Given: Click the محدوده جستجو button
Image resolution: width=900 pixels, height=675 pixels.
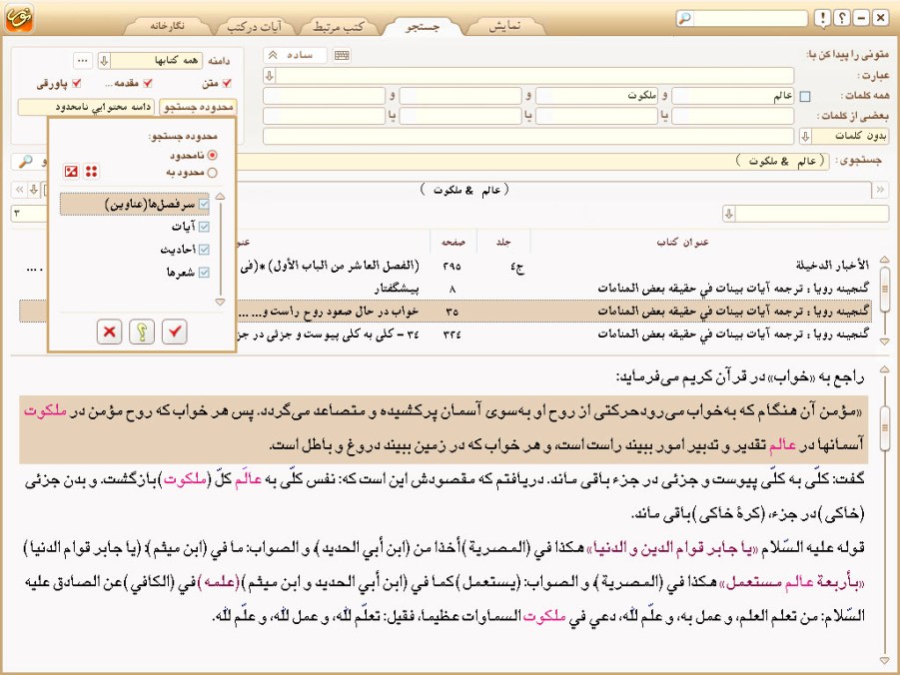Looking at the screenshot, I should pos(198,107).
